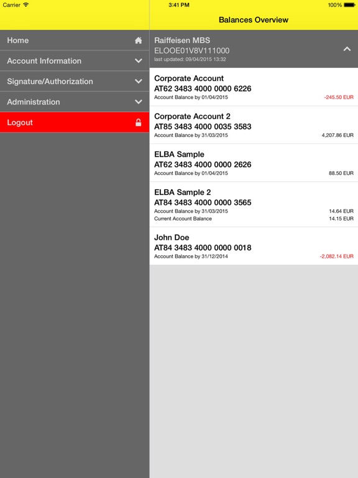
Task: Click the Home house icon
Action: (138, 40)
